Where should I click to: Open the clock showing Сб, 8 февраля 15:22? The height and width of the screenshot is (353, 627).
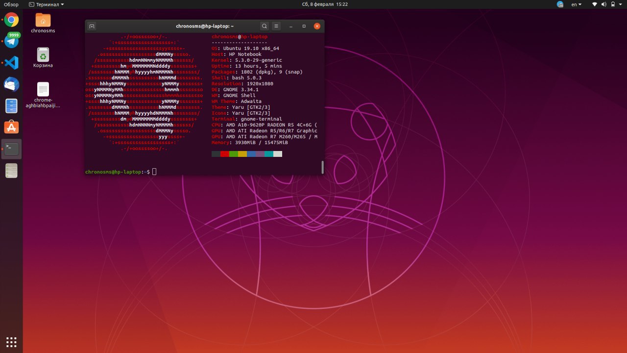[325, 4]
